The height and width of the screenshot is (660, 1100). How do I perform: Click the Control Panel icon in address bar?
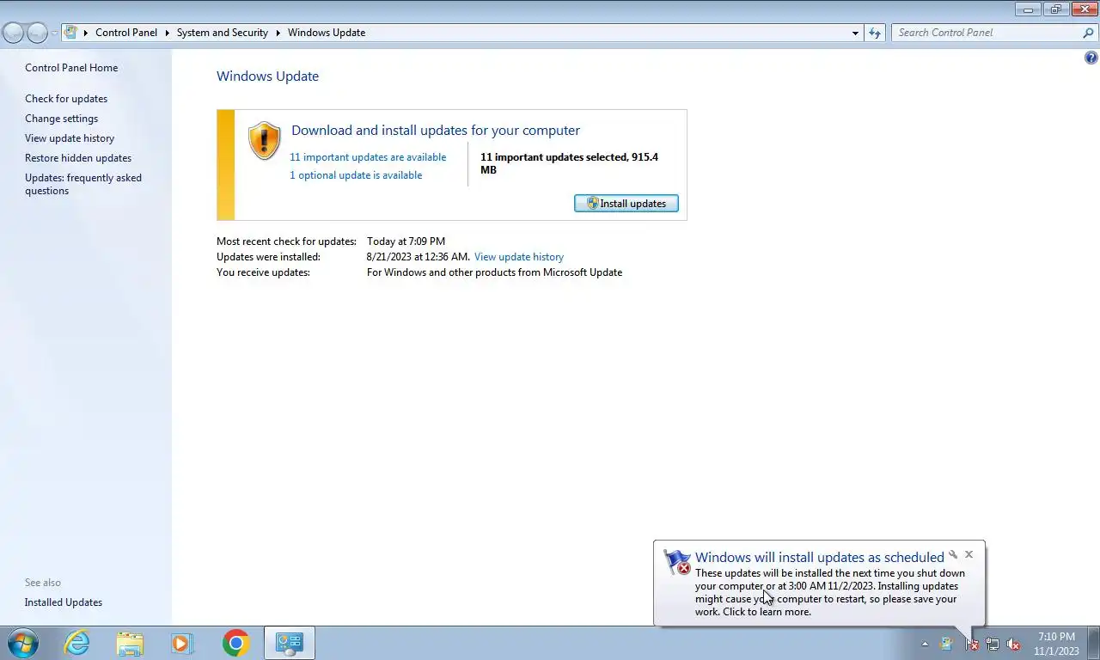click(x=72, y=33)
